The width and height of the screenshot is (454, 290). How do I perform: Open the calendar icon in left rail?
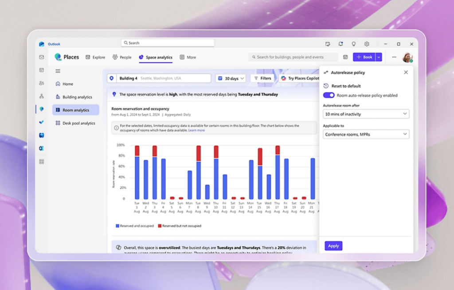(41, 70)
